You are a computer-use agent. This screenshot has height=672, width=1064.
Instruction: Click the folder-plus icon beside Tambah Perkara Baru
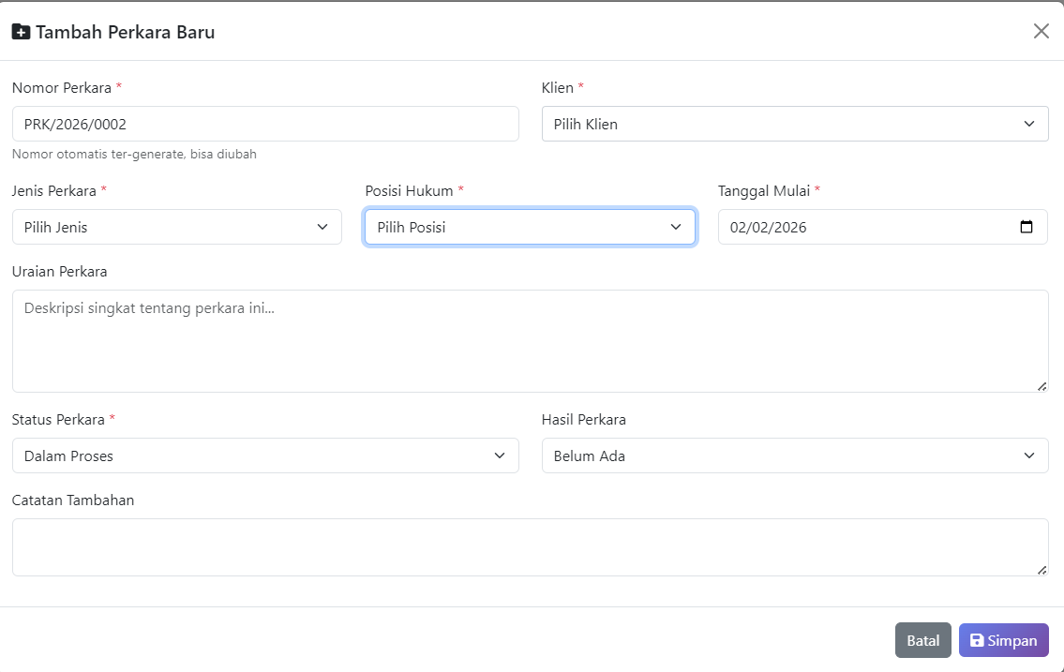21,32
